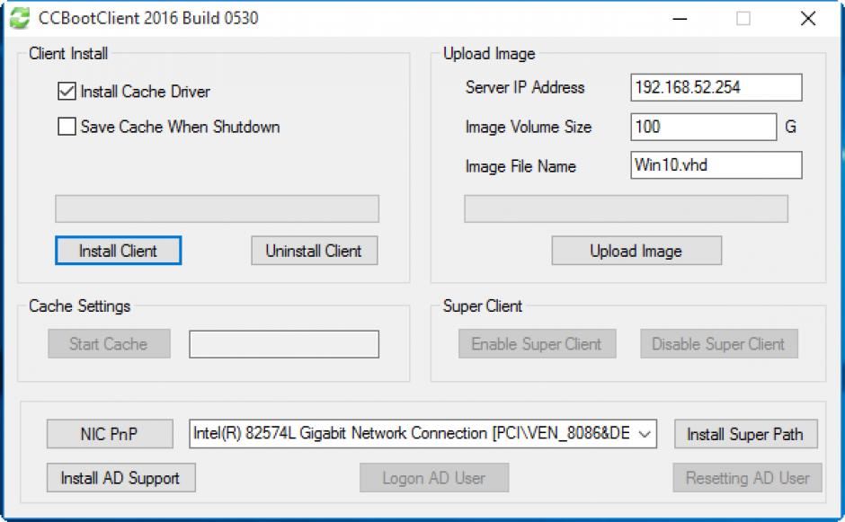
Task: Click Disable Super Client button
Action: pyautogui.click(x=719, y=344)
